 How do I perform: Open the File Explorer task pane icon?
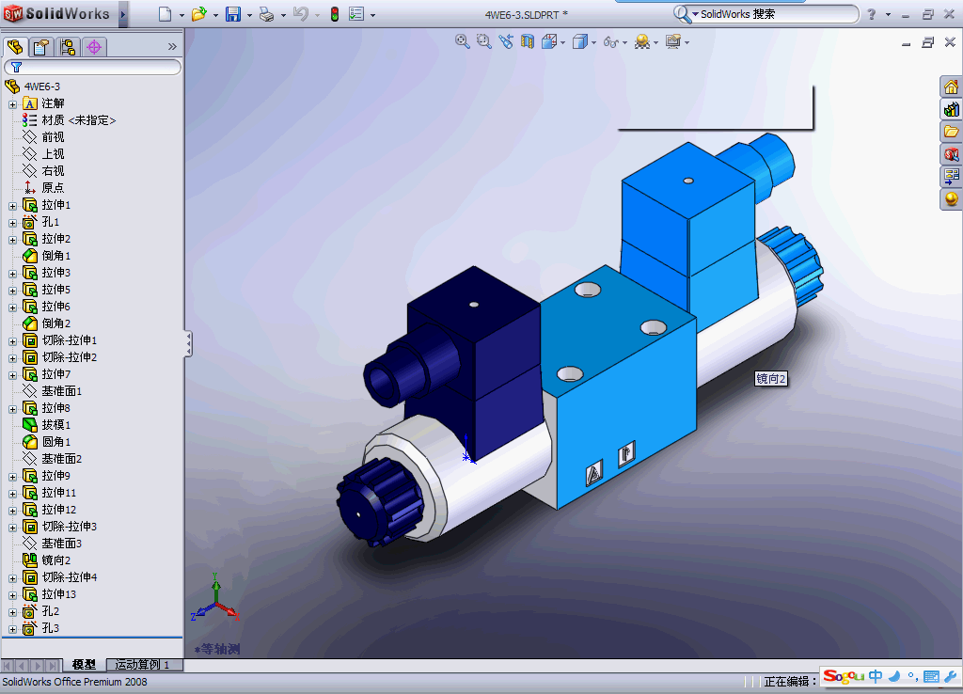(951, 132)
